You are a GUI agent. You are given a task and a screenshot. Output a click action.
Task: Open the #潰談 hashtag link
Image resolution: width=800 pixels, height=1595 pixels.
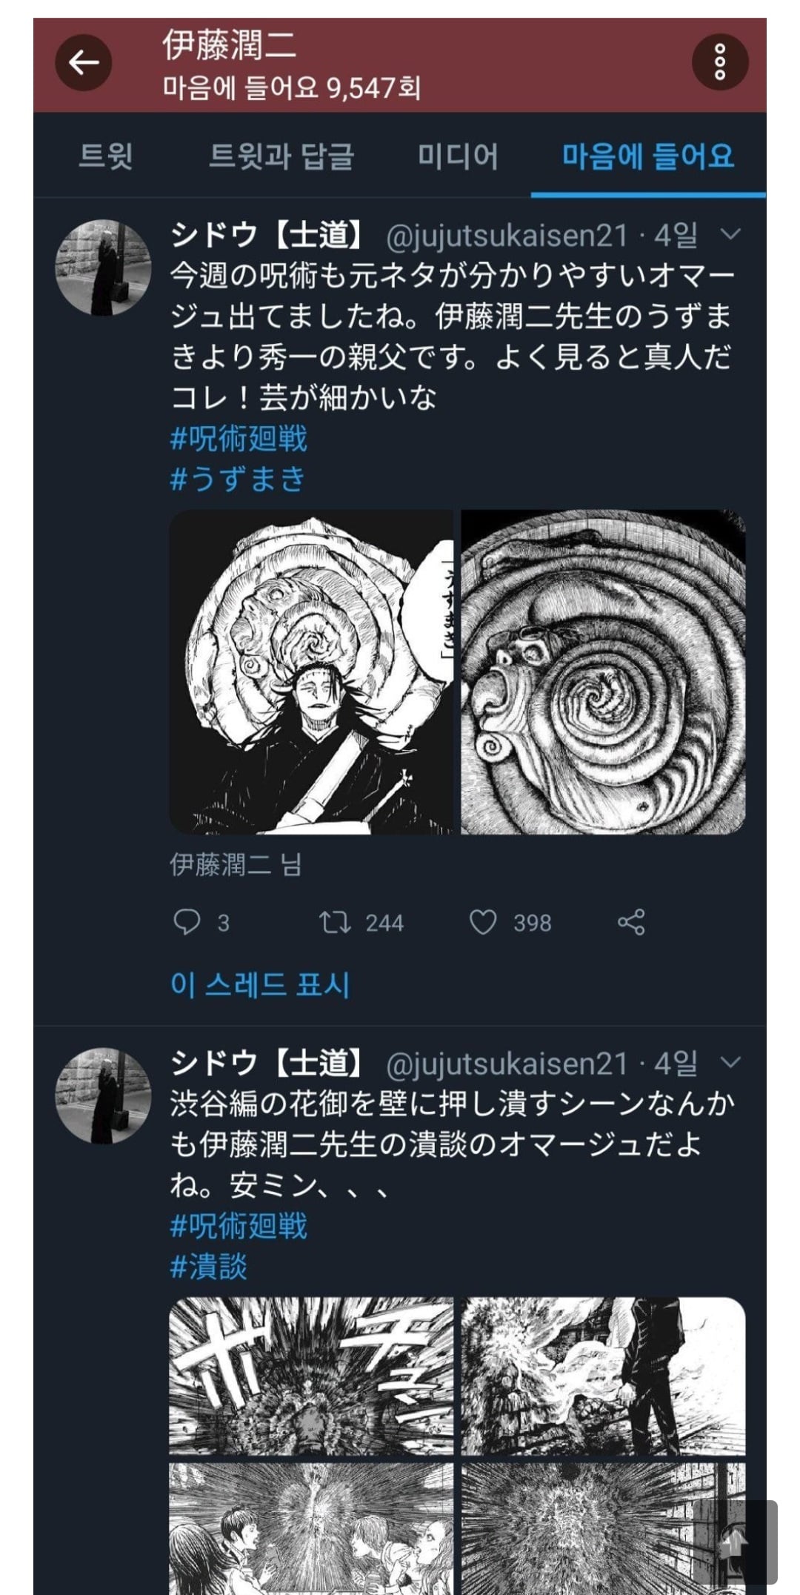209,1267
